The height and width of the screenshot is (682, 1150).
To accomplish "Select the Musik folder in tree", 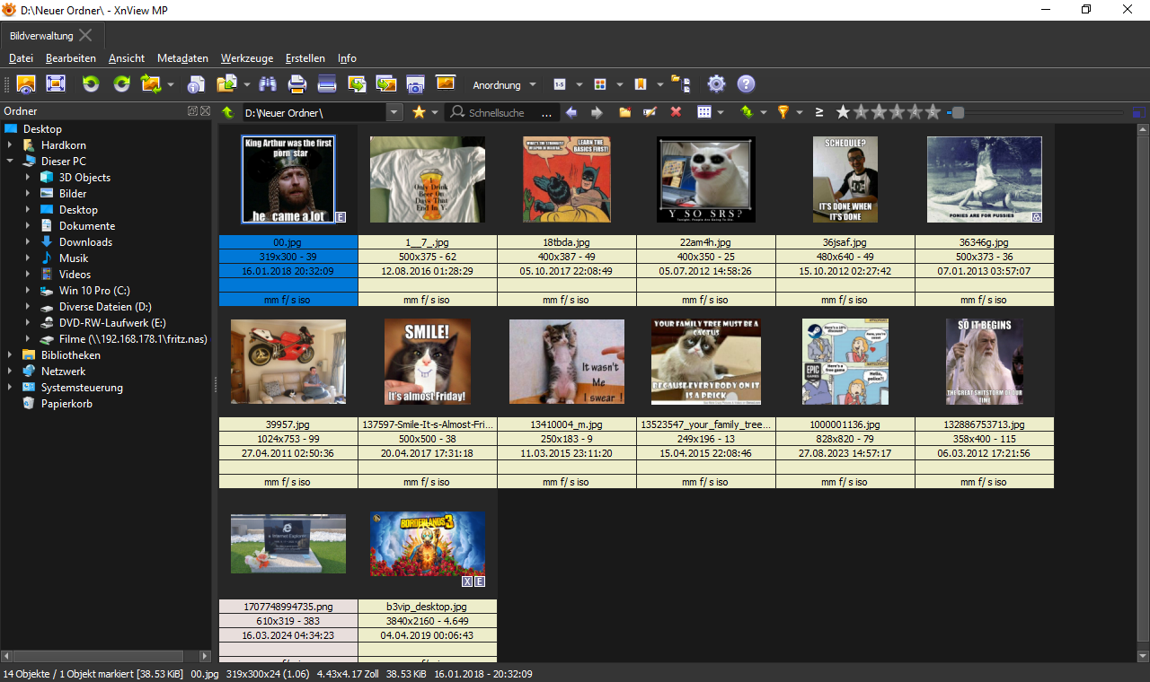I will (74, 258).
